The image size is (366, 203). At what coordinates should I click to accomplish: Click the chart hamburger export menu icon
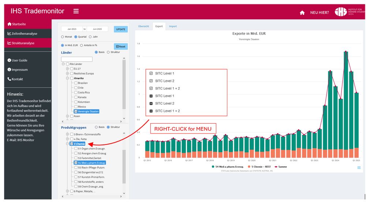click(359, 168)
